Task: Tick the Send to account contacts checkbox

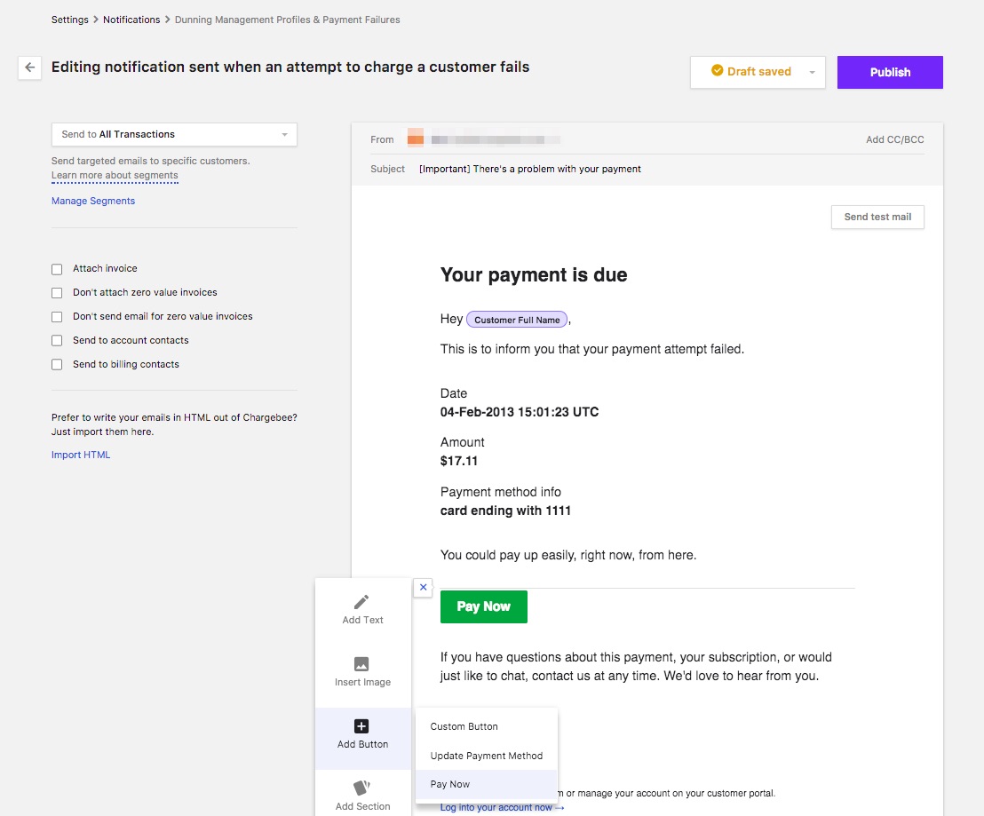Action: tap(57, 341)
